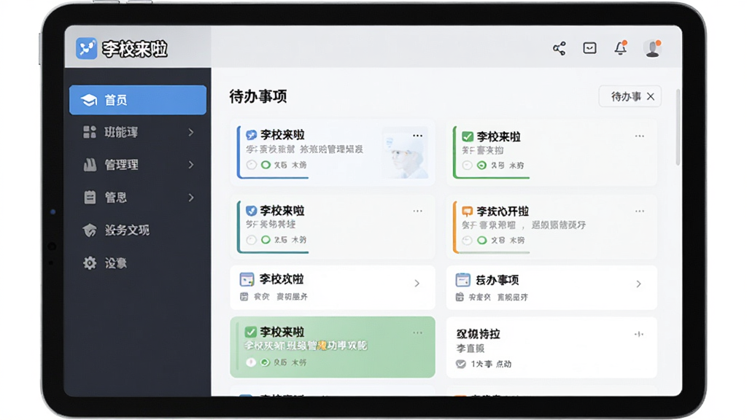Click the blue app logo in header
The image size is (747, 420).
[86, 49]
